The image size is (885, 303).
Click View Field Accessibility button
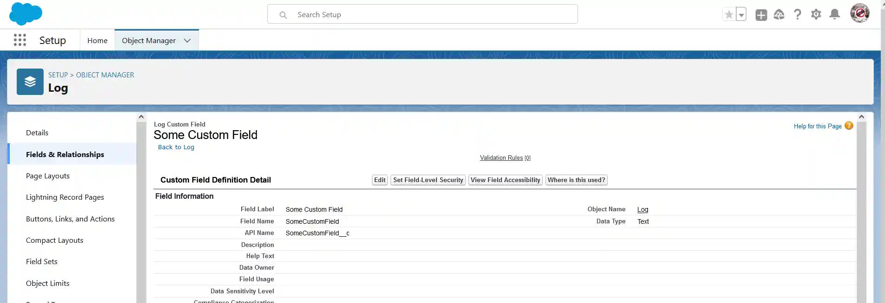point(506,180)
